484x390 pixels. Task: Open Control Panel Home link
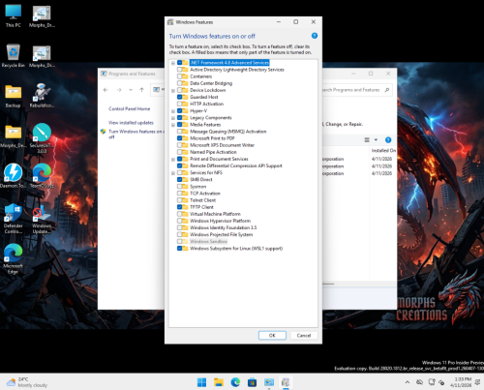pyautogui.click(x=129, y=108)
